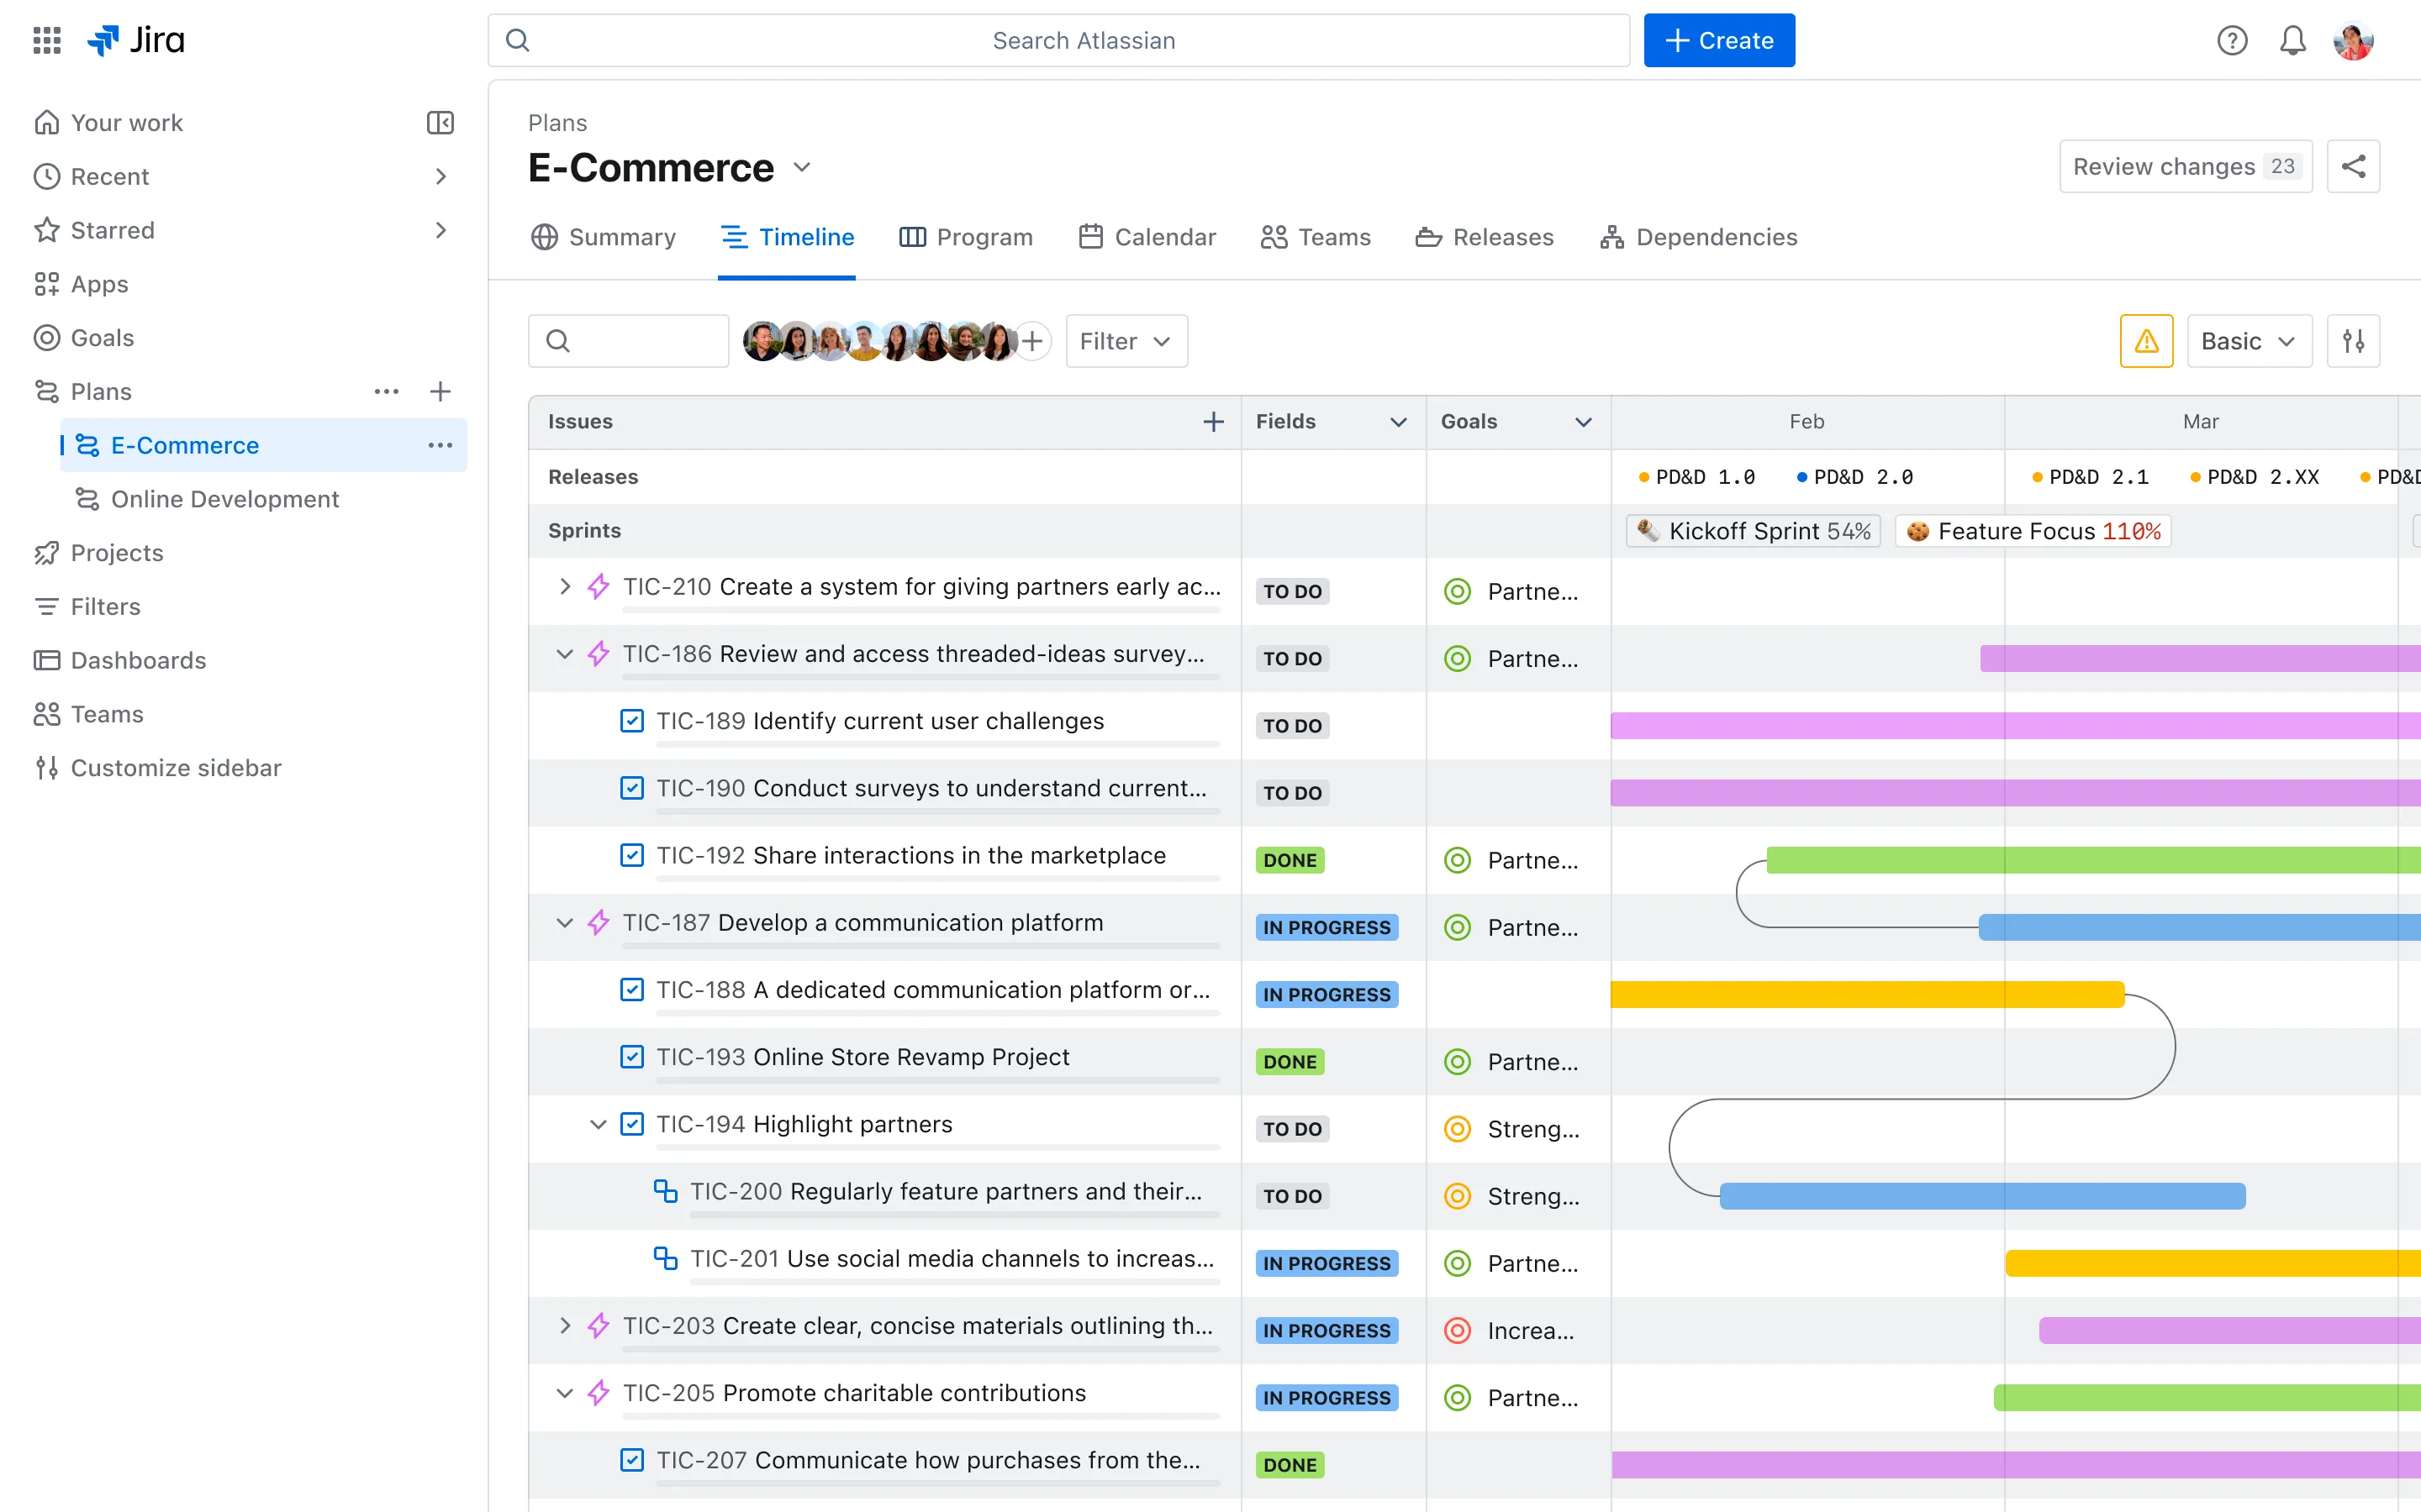
Task: Open the Create button
Action: [1717, 40]
